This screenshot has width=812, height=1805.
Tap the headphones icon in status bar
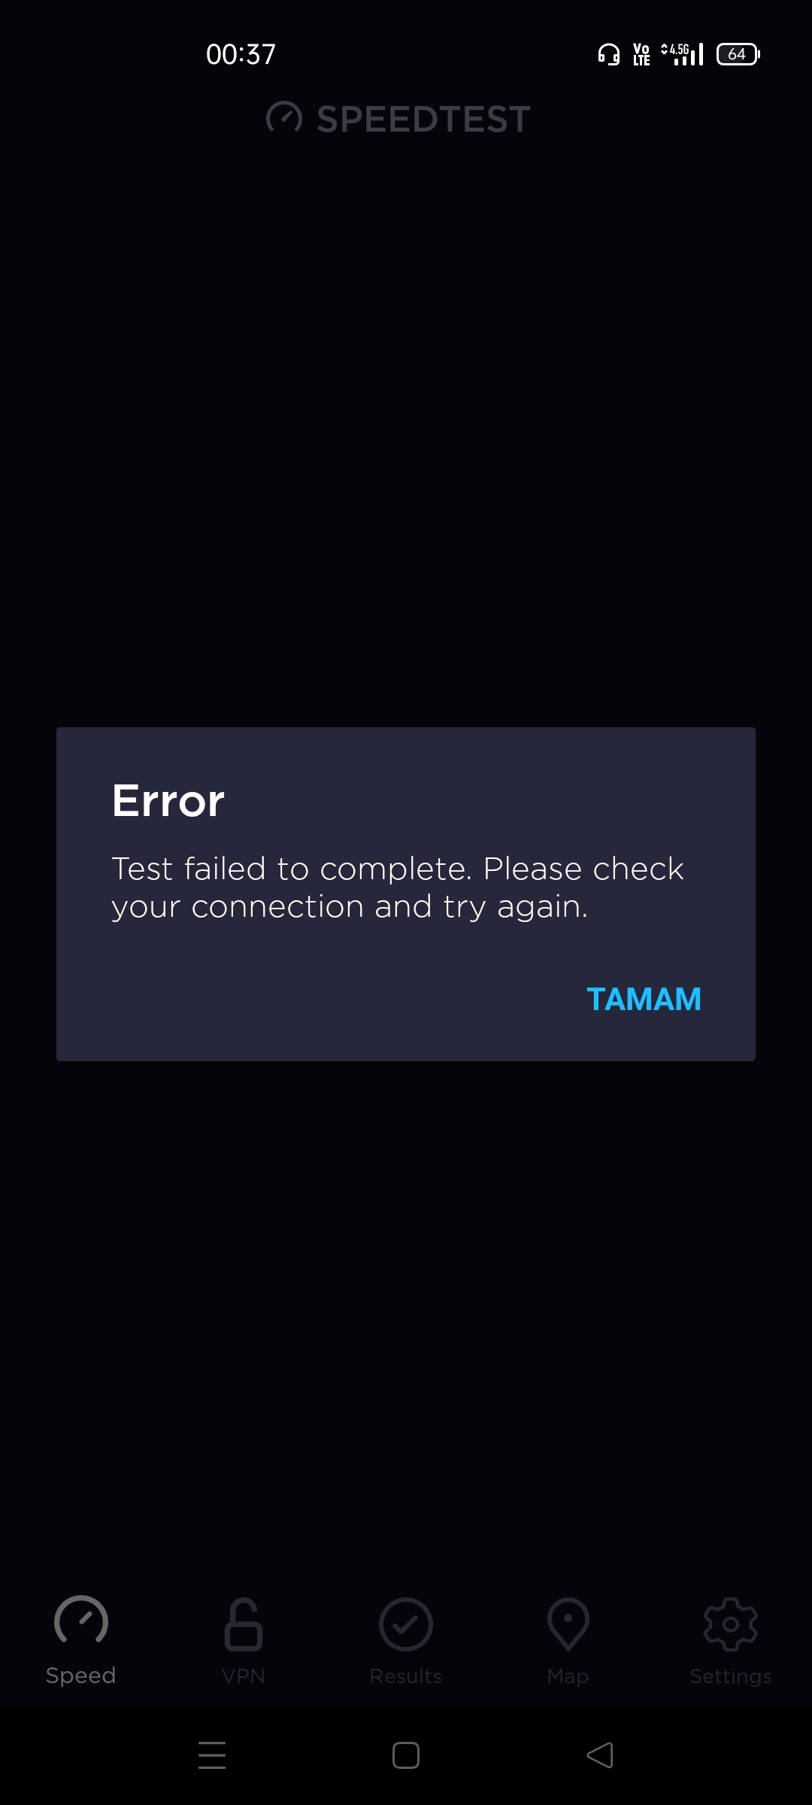(x=609, y=54)
